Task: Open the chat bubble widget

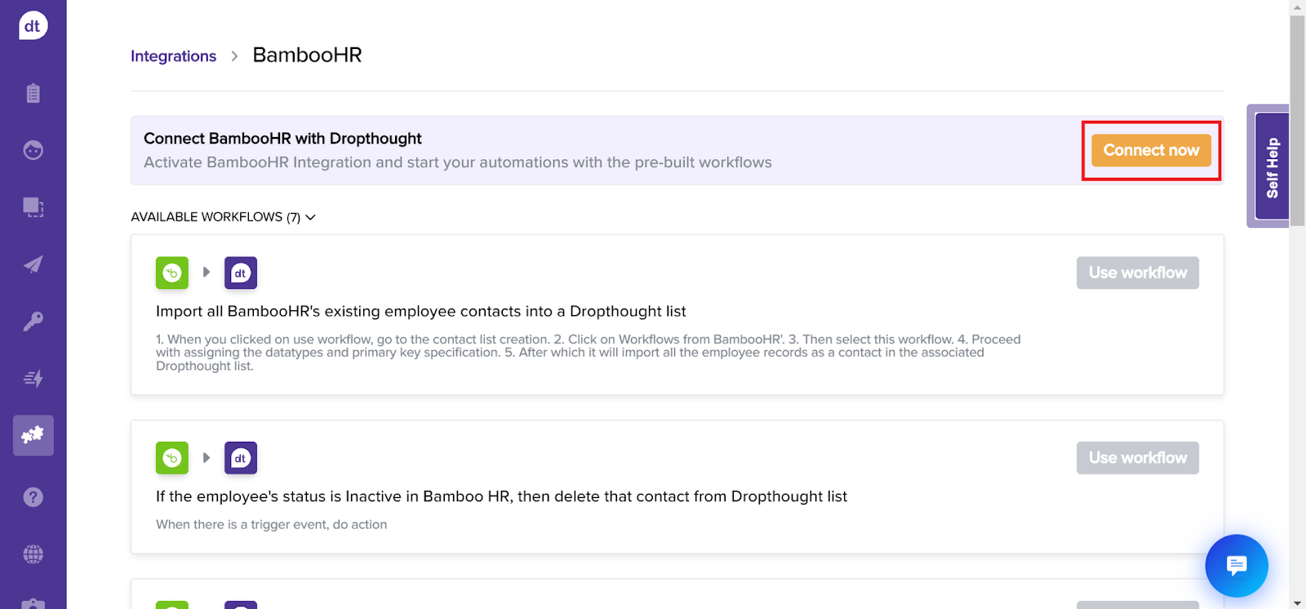Action: click(1236, 566)
